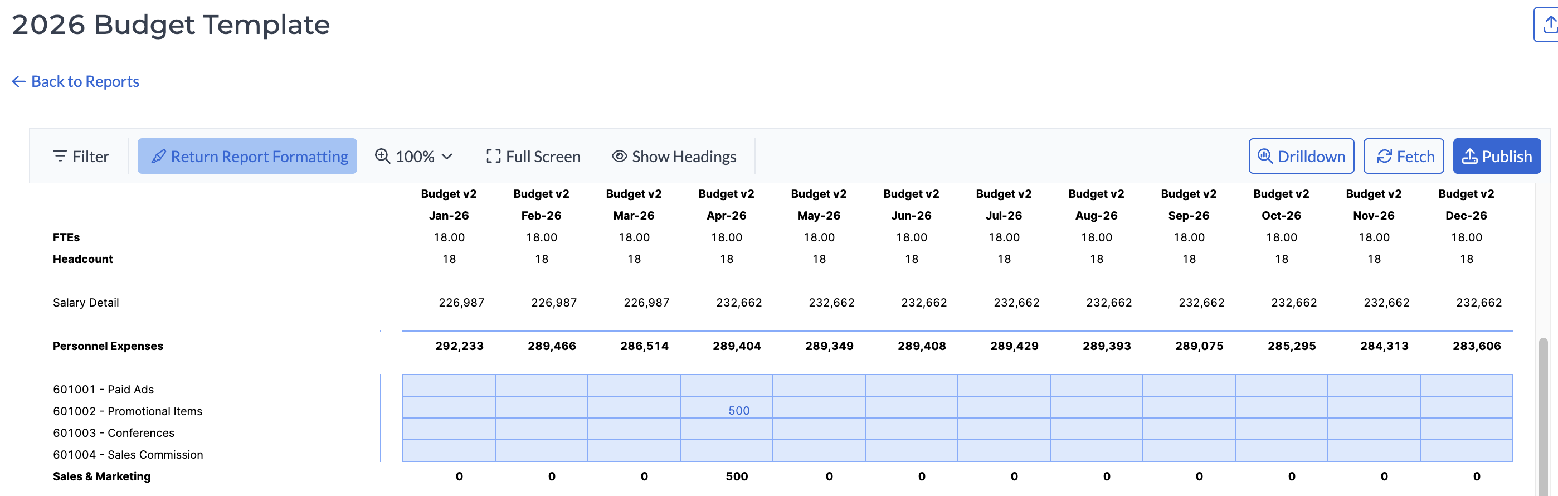This screenshot has width=1558, height=496.
Task: Click the Fetch refresh arrows icon
Action: [1384, 157]
